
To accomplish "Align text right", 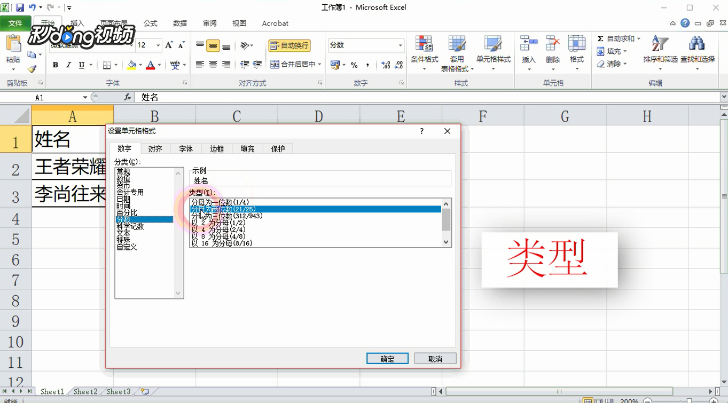I will [x=226, y=65].
